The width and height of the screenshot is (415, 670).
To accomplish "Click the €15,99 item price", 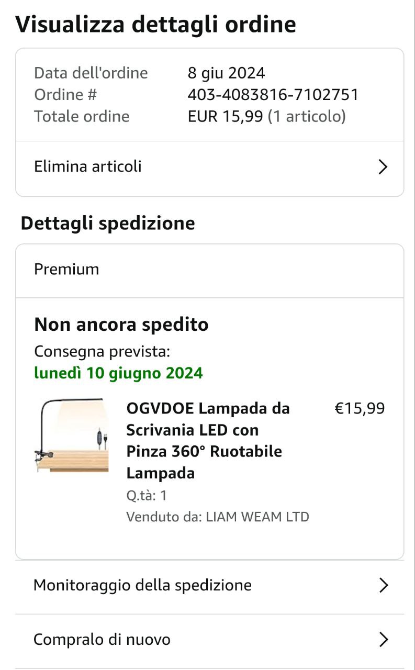I will (360, 408).
